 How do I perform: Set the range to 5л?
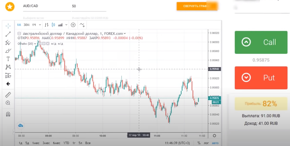point(80,143)
